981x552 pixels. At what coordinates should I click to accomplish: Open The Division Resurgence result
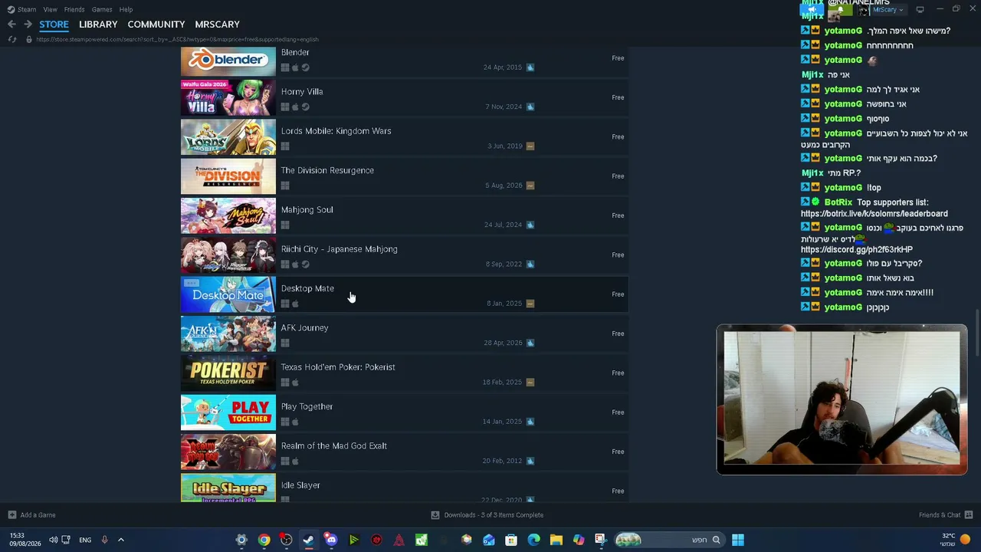405,177
